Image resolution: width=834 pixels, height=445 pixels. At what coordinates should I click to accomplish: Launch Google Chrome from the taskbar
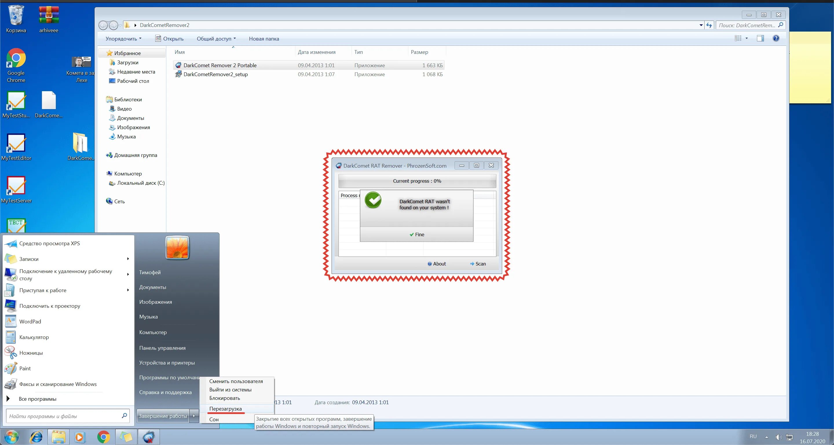(103, 437)
